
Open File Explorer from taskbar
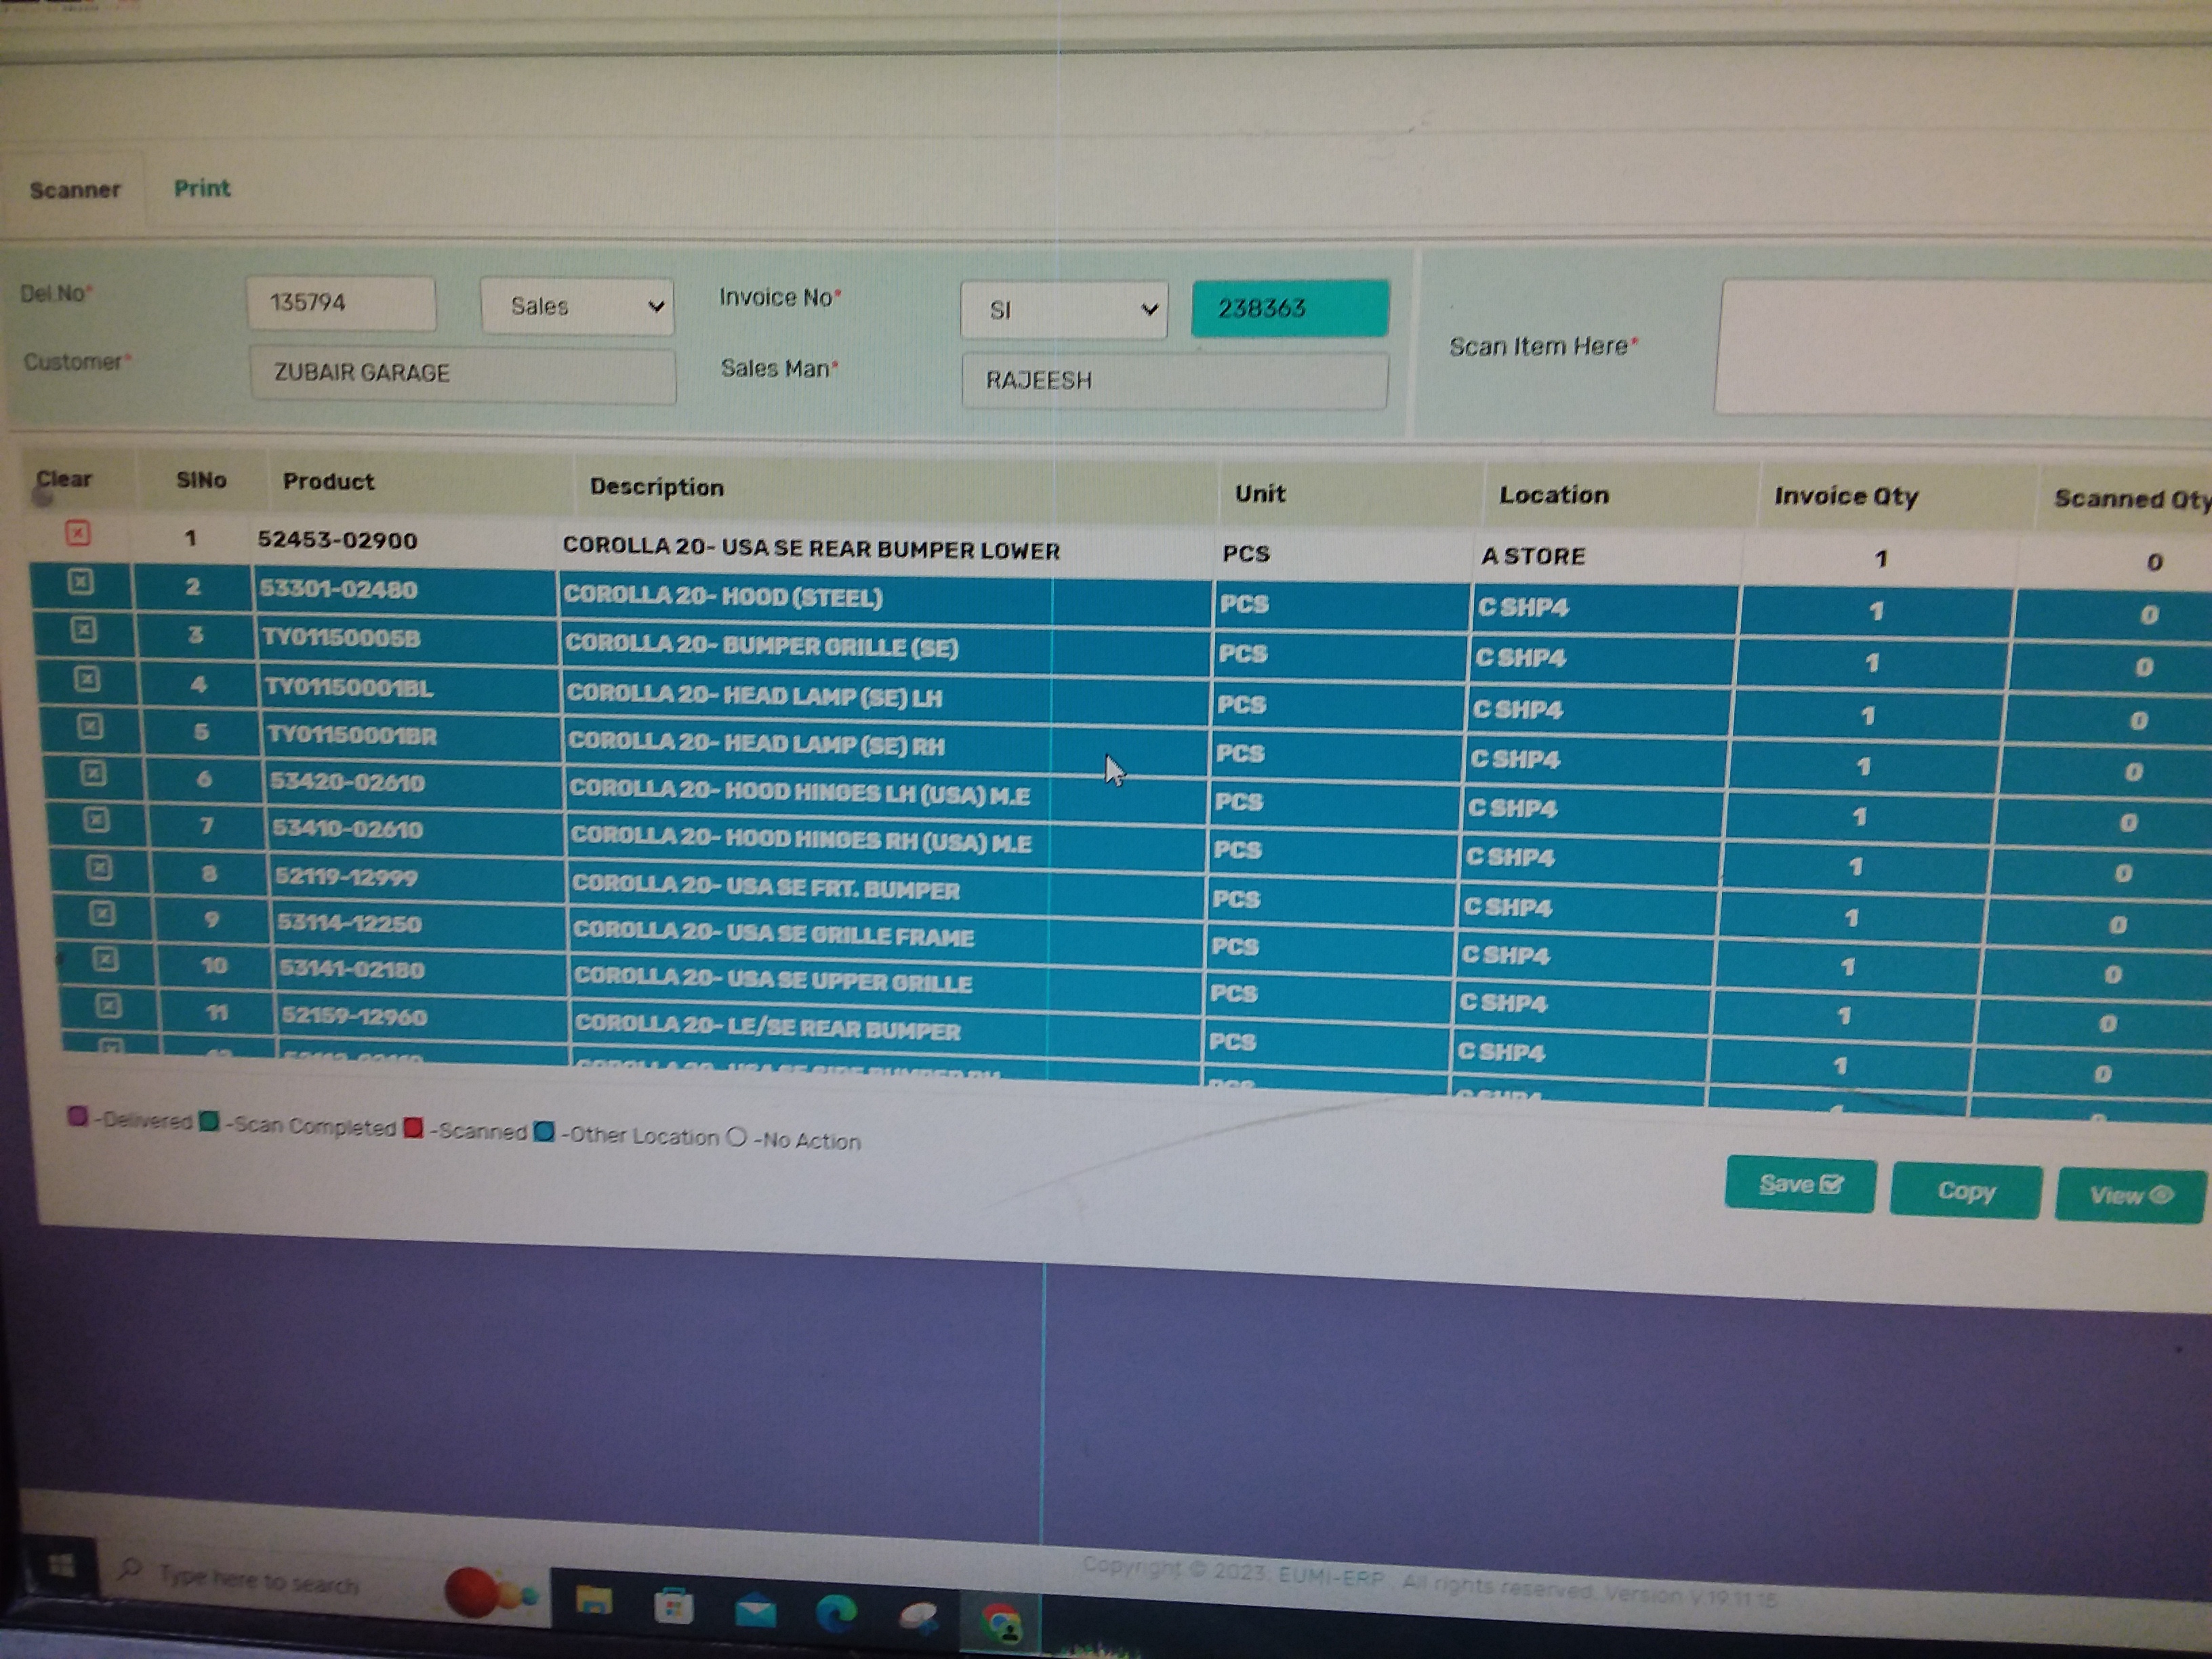coord(594,1601)
